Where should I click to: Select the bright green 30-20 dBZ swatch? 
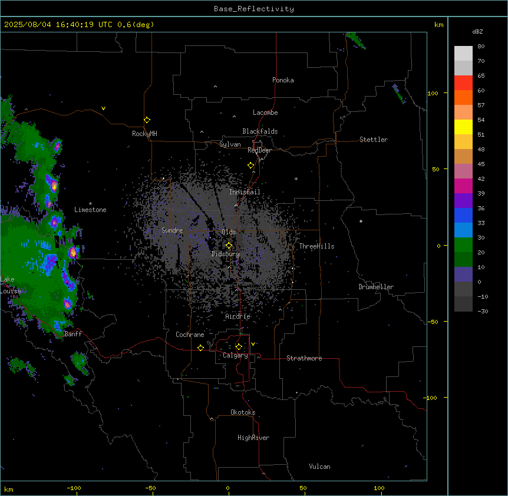point(463,245)
